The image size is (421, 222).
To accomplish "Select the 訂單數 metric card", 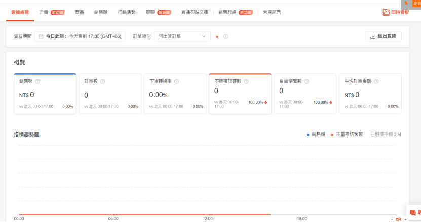I will coord(110,94).
